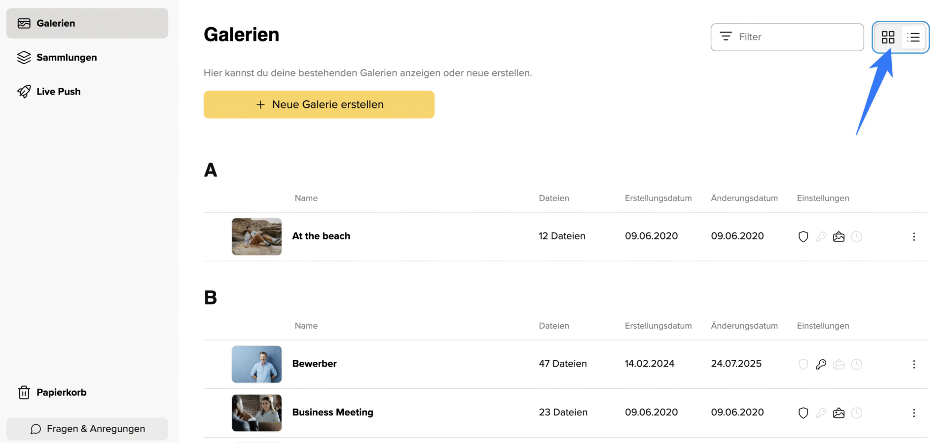Click clock expiry icon for Business Meeting
The height and width of the screenshot is (443, 947).
(x=857, y=413)
